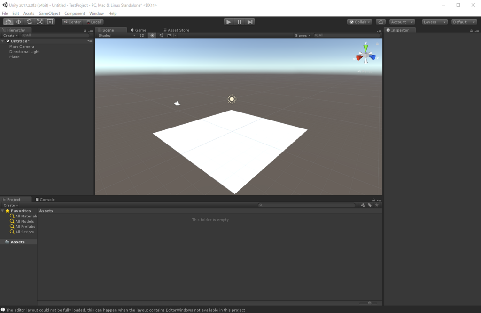481x313 pixels.
Task: Open the Default layout dropdown
Action: tap(464, 22)
